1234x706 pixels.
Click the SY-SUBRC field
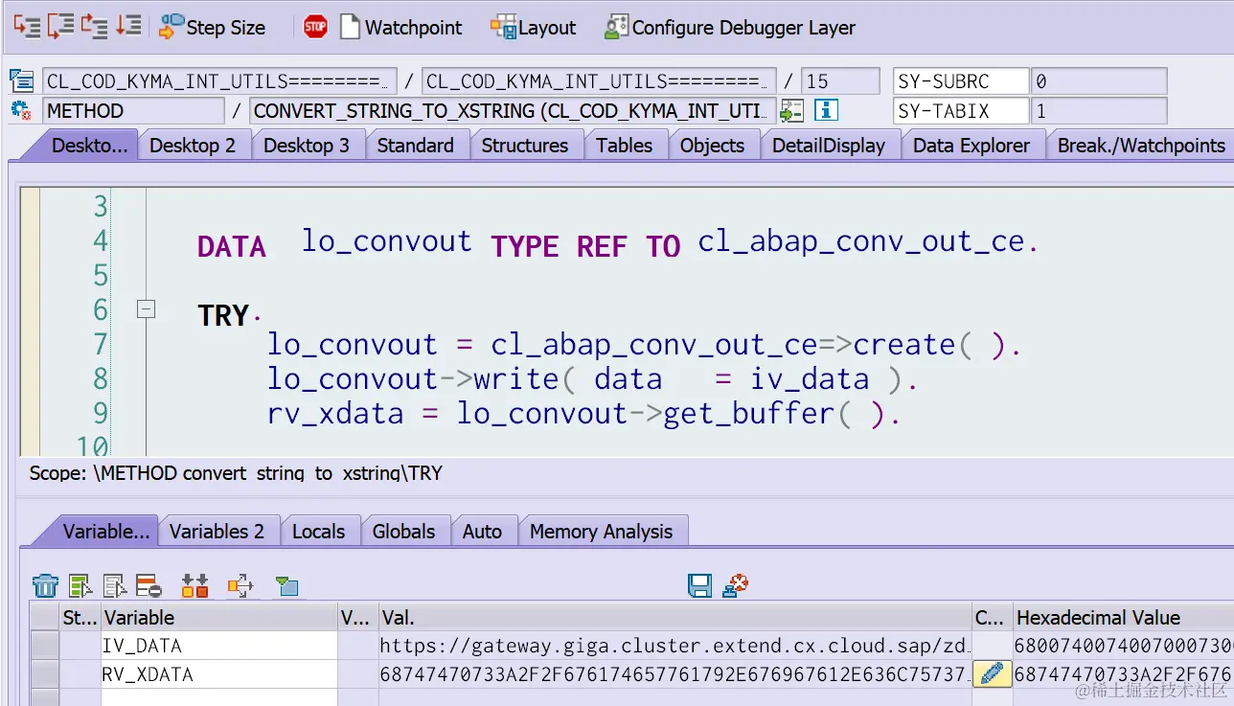pos(961,81)
